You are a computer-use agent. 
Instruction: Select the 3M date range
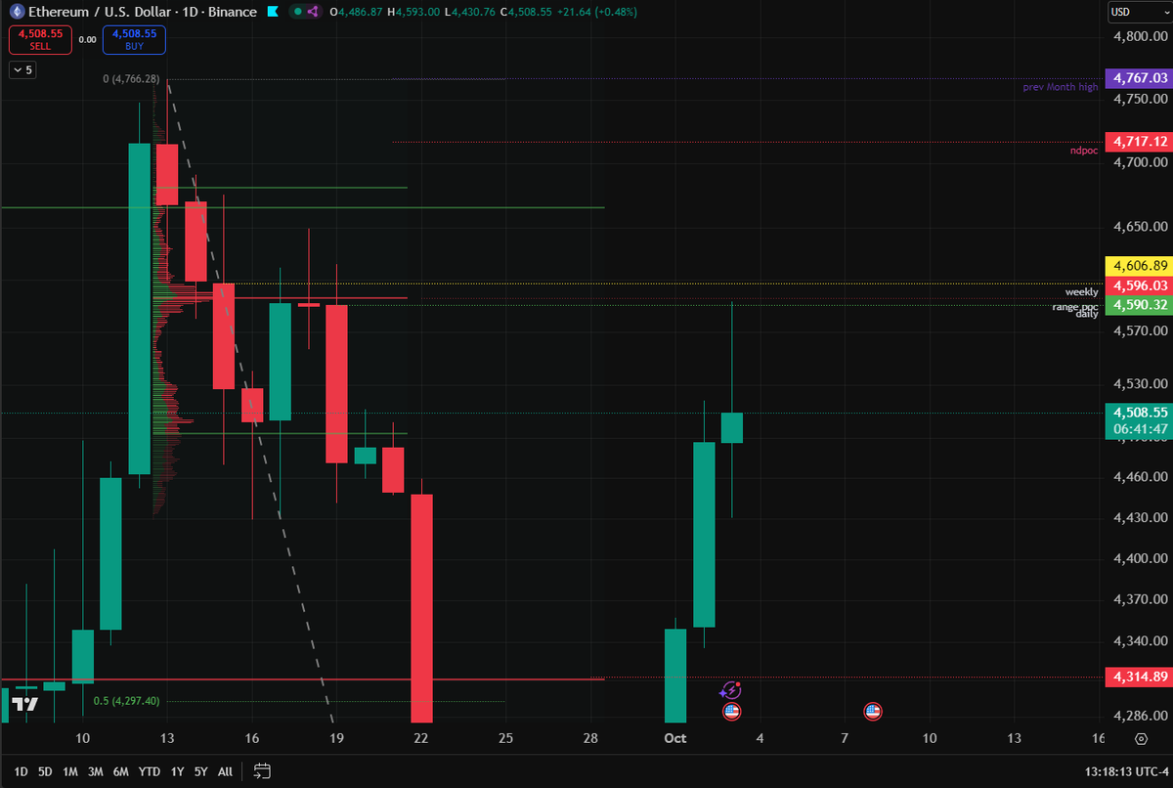pyautogui.click(x=95, y=771)
